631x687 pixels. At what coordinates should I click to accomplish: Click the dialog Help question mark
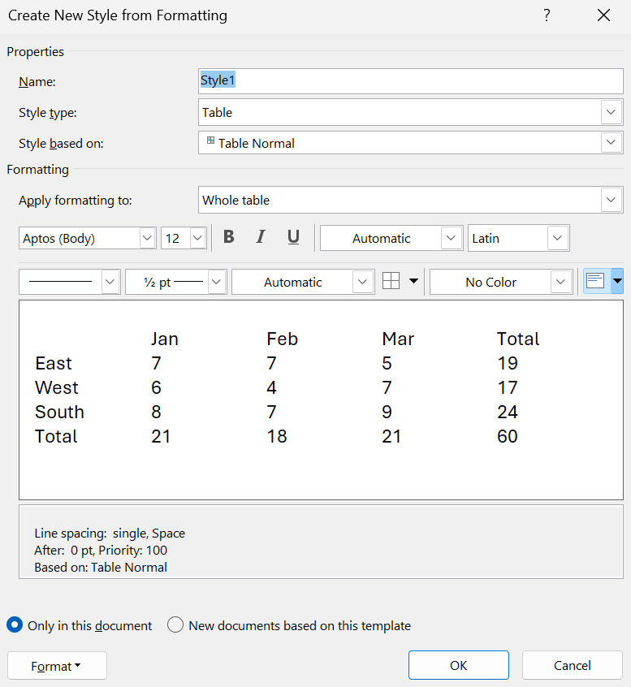click(547, 15)
